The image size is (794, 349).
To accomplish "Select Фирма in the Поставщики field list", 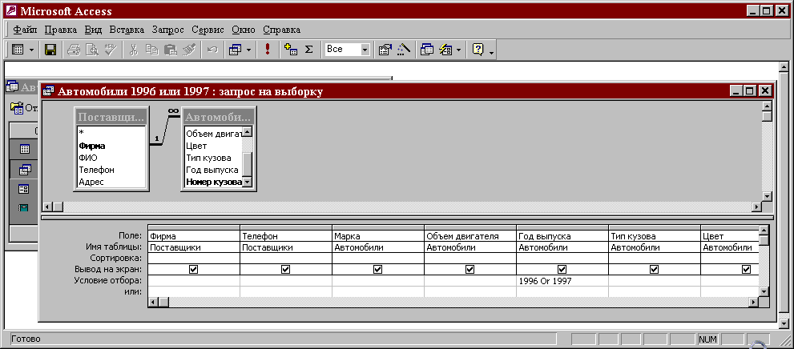I will [x=111, y=146].
